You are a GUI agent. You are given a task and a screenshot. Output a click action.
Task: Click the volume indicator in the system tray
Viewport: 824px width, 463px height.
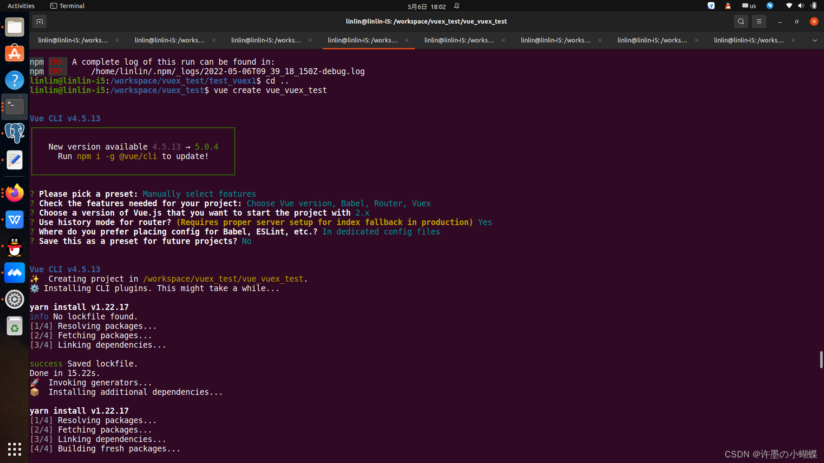click(x=801, y=6)
